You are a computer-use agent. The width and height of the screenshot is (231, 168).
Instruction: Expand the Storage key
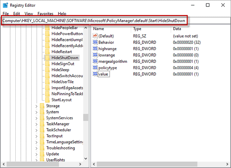[37, 106]
